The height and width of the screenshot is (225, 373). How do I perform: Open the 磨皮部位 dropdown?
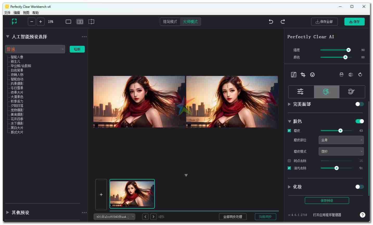(341, 140)
